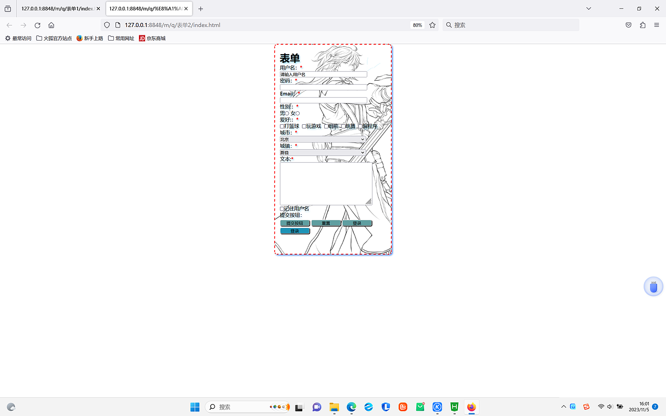Click the 提交按钮 submit button
The height and width of the screenshot is (416, 666).
pyautogui.click(x=295, y=223)
